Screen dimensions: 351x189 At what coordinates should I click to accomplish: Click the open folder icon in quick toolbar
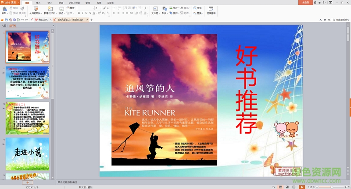pos(2,20)
